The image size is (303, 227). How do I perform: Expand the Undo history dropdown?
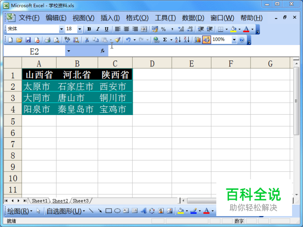point(134,40)
